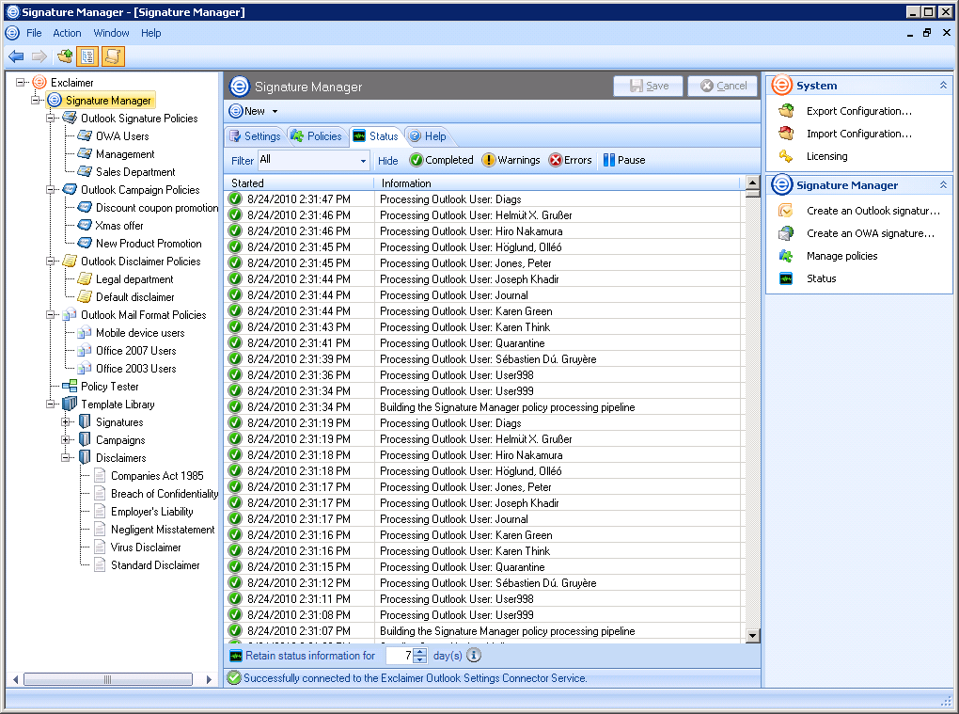Collapse the System panel chevron
The height and width of the screenshot is (714, 959).
943,85
